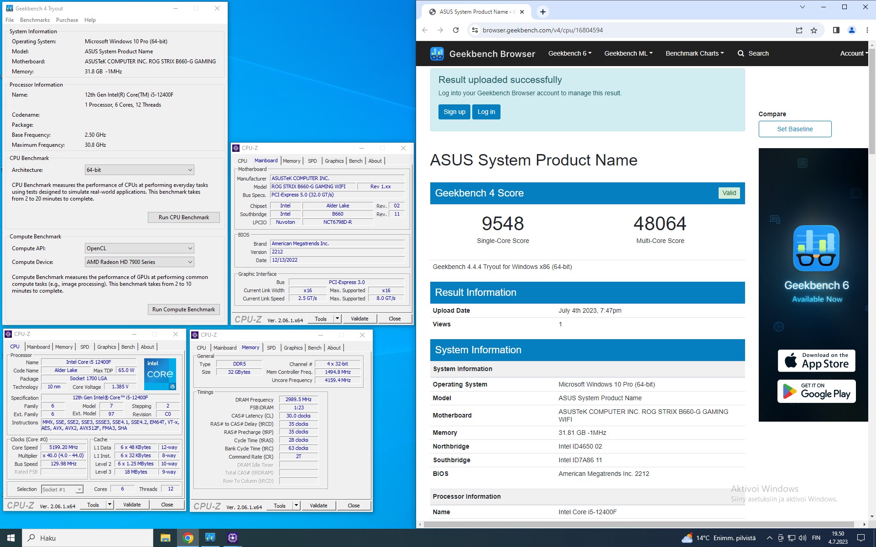
Task: View site information icon in address bar
Action: (x=474, y=30)
